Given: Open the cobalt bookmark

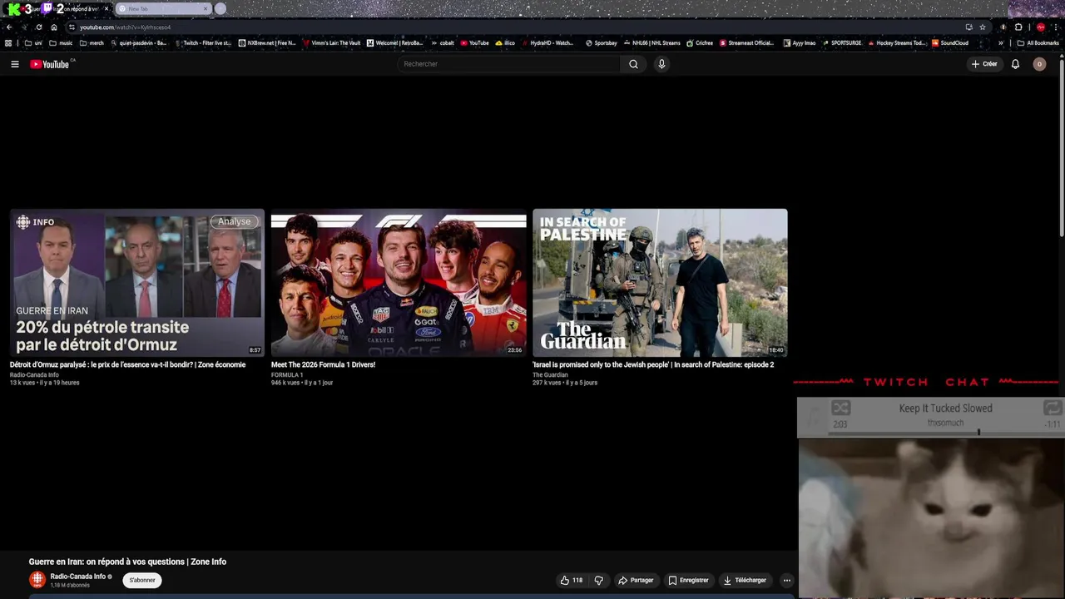Looking at the screenshot, I should (x=442, y=43).
